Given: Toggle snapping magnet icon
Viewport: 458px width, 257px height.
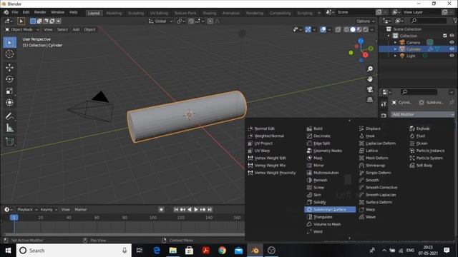Looking at the screenshot, I should tap(191, 21).
